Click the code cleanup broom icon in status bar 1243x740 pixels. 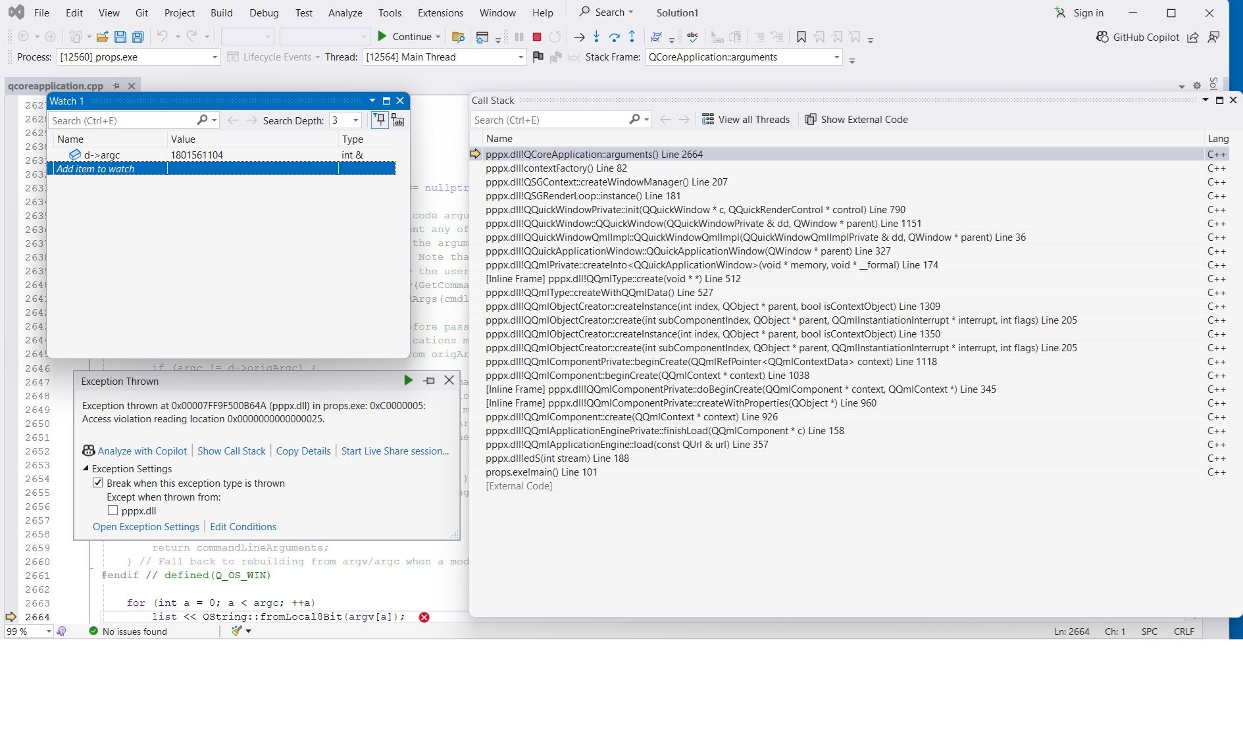[237, 631]
